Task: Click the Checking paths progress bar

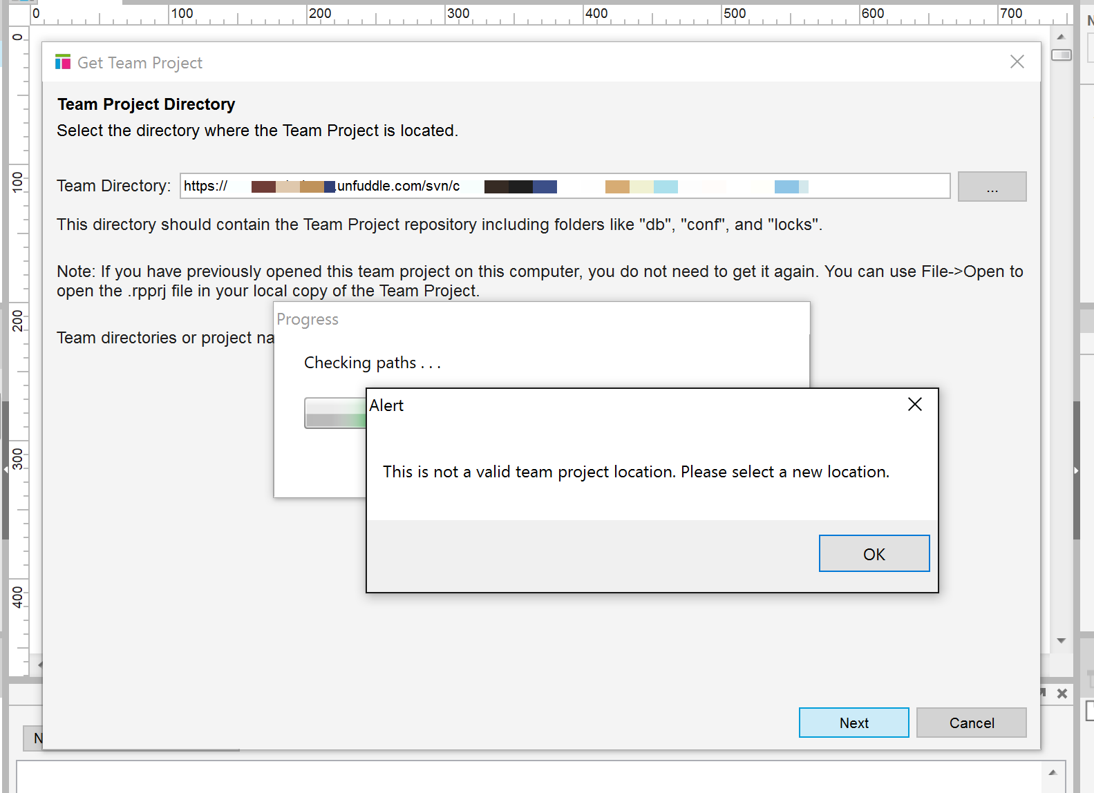Action: (335, 413)
